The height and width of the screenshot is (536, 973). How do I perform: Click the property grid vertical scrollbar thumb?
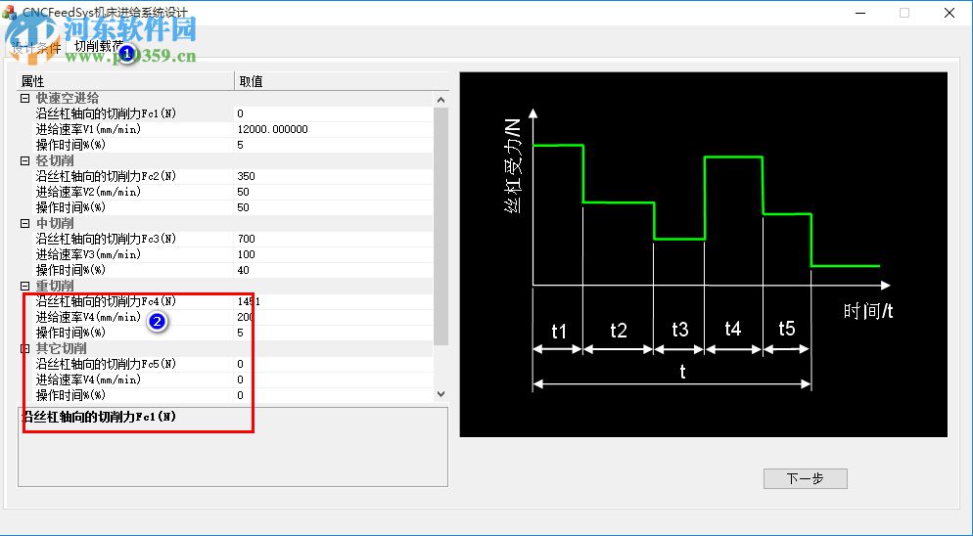440,226
